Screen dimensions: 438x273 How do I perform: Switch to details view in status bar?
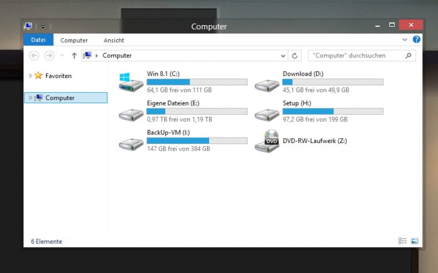[402, 241]
